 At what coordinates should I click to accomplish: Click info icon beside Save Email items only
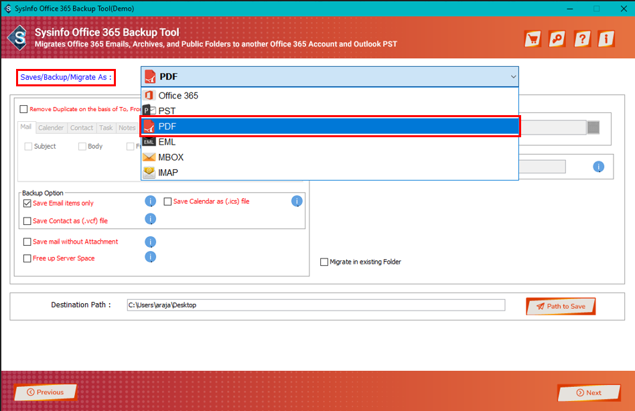tap(151, 201)
